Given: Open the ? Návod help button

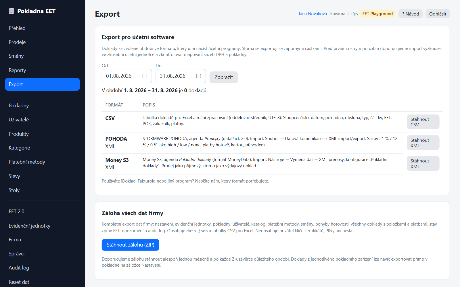Looking at the screenshot, I should pos(411,14).
